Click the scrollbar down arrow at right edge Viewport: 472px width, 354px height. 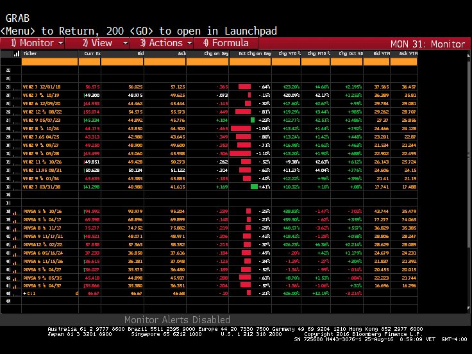[468, 308]
